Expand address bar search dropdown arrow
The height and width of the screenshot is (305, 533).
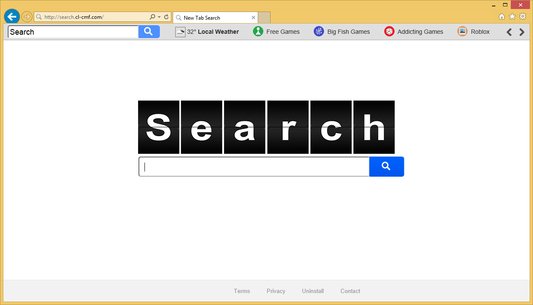pos(159,17)
